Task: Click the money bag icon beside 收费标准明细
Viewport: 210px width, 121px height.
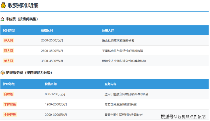Action: pos(3,5)
